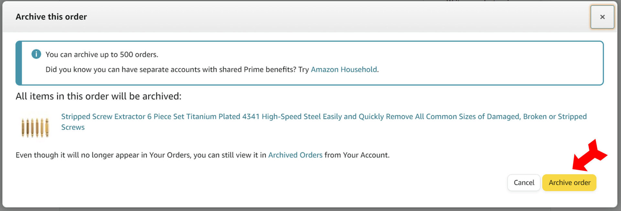Image resolution: width=621 pixels, height=211 pixels.
Task: Click 'All items in this order' heading
Action: [98, 96]
